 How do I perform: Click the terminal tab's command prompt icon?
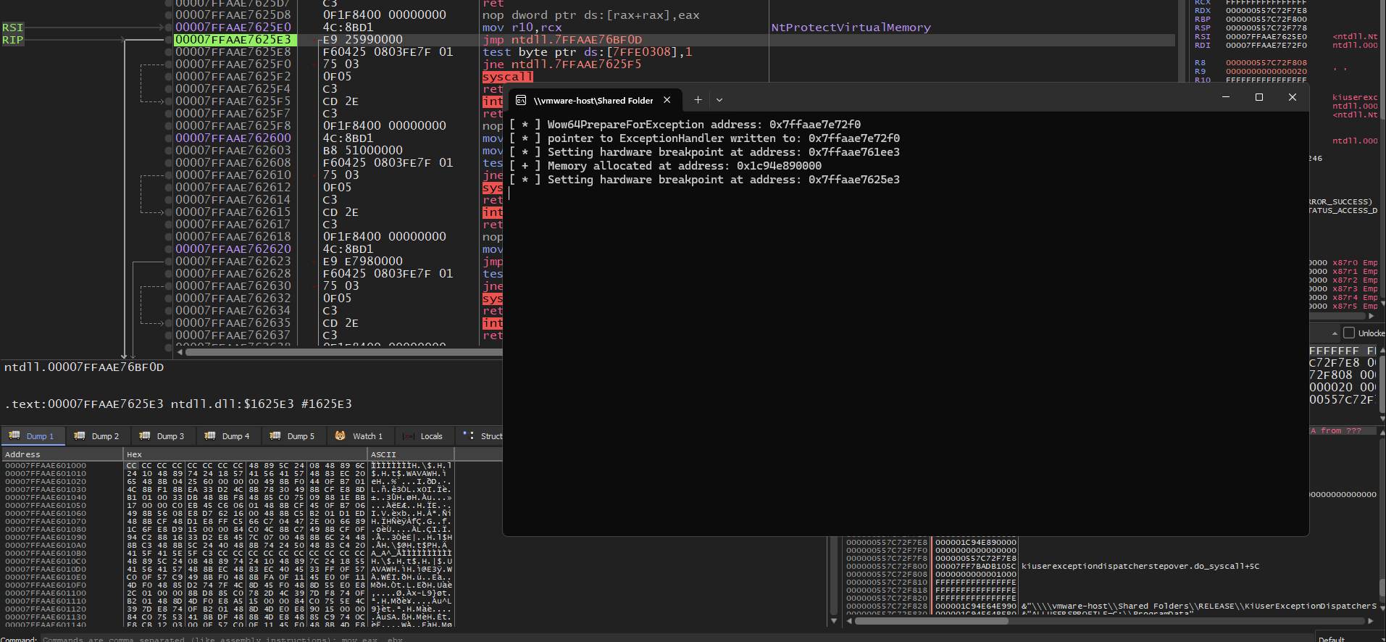tap(521, 100)
